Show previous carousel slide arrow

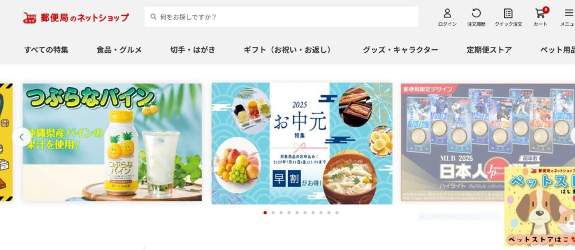(21, 137)
